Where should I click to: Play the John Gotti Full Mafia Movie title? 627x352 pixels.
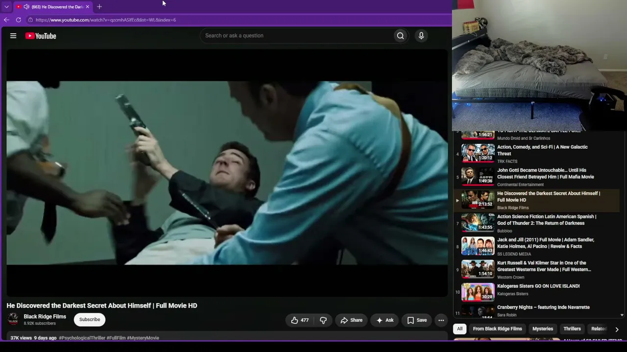[546, 174]
